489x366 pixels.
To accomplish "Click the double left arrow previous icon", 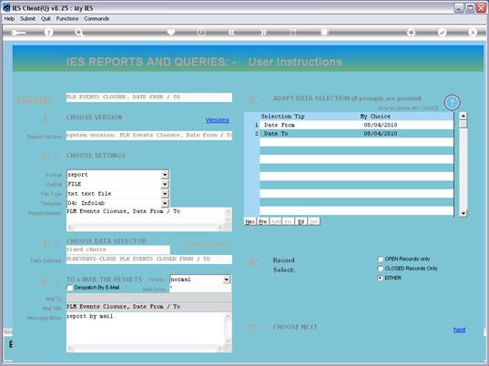I will pos(231,32).
